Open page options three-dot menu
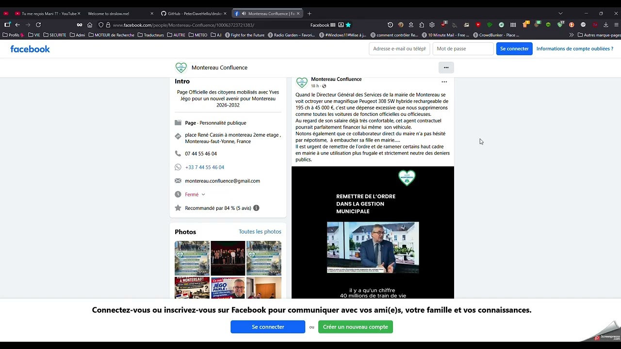621x349 pixels. 446,67
